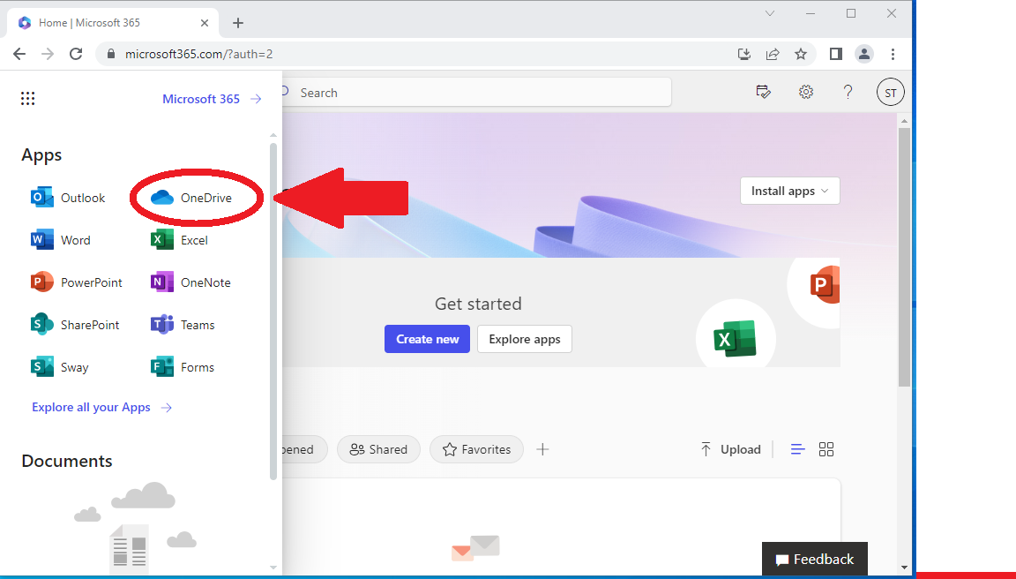The height and width of the screenshot is (579, 1016).
Task: Open SharePoint from the Apps list
Action: 75,325
